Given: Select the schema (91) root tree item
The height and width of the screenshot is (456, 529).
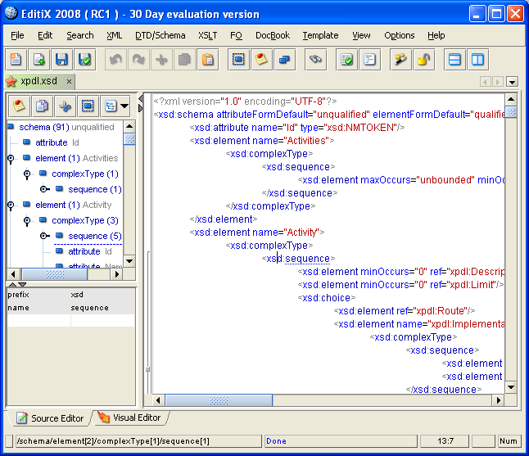Looking at the screenshot, I should 66,127.
